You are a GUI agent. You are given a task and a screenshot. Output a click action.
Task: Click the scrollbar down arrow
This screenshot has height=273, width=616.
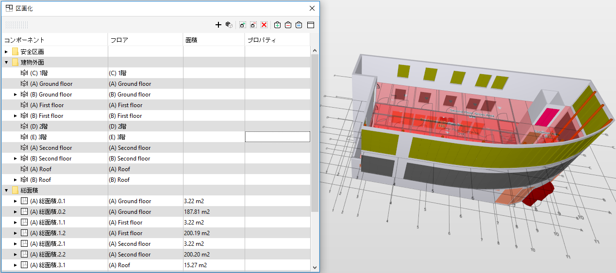pyautogui.click(x=315, y=267)
